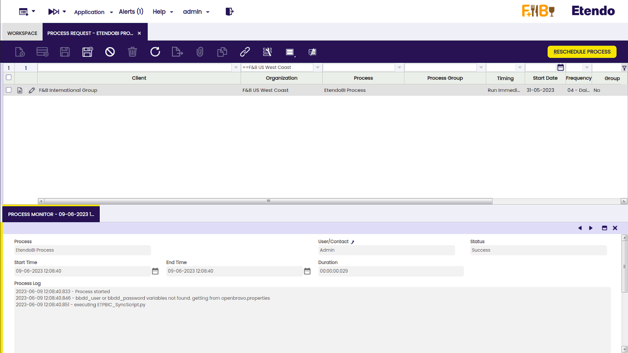The width and height of the screenshot is (628, 353).
Task: Click the Save toolbar icon
Action: 65,52
